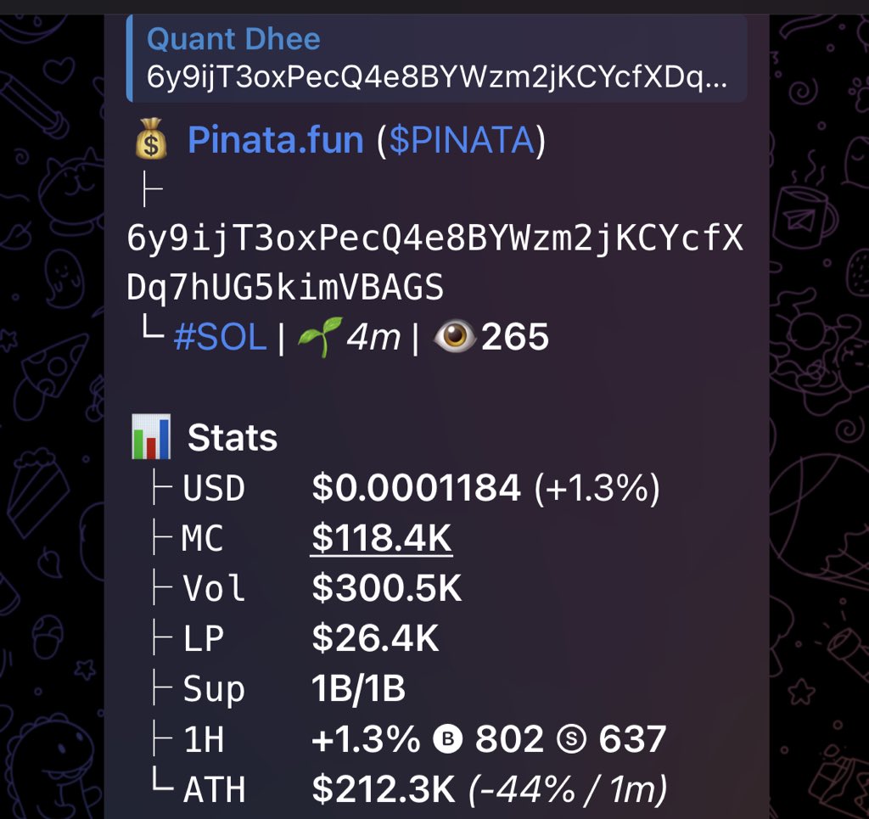Open the $PINATA ticker link

click(x=462, y=140)
